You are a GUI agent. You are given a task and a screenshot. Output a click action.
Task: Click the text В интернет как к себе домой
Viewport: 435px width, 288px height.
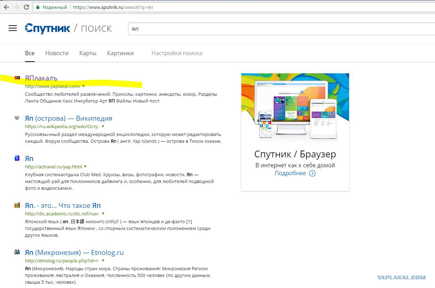pyautogui.click(x=295, y=165)
